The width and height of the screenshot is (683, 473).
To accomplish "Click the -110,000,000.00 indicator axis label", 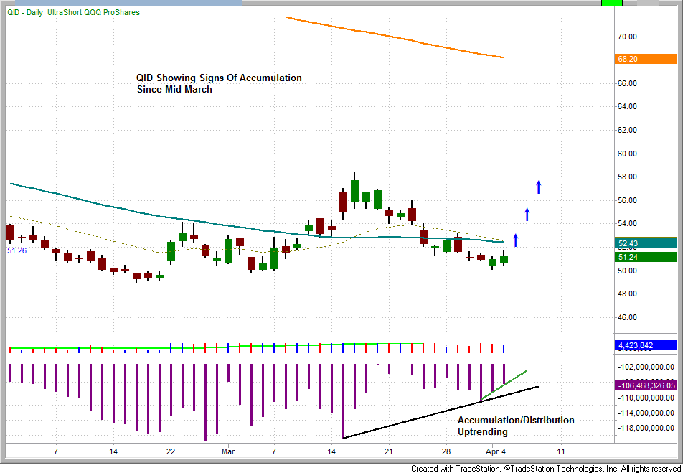I will click(x=646, y=398).
